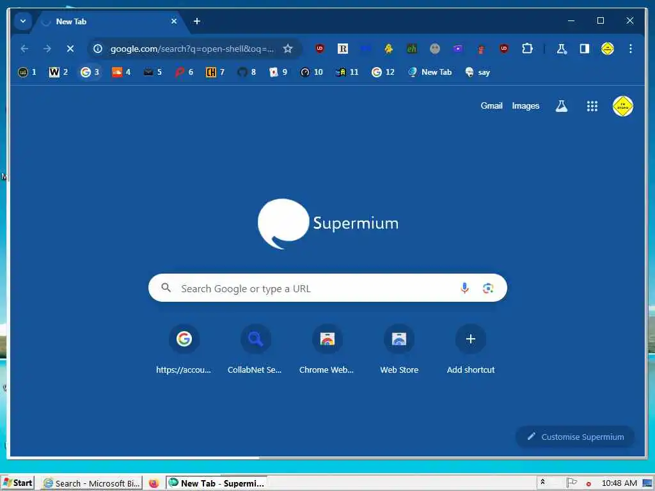
Task: Open the grey round face extension icon
Action: pos(435,49)
